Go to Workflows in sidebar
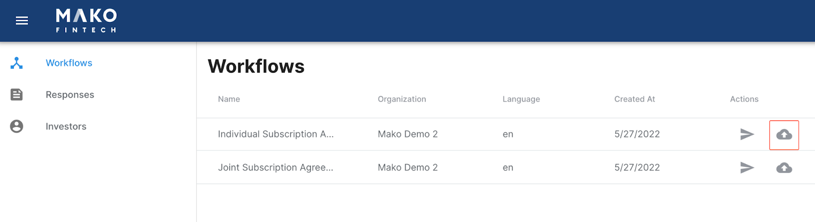 pyautogui.click(x=69, y=63)
